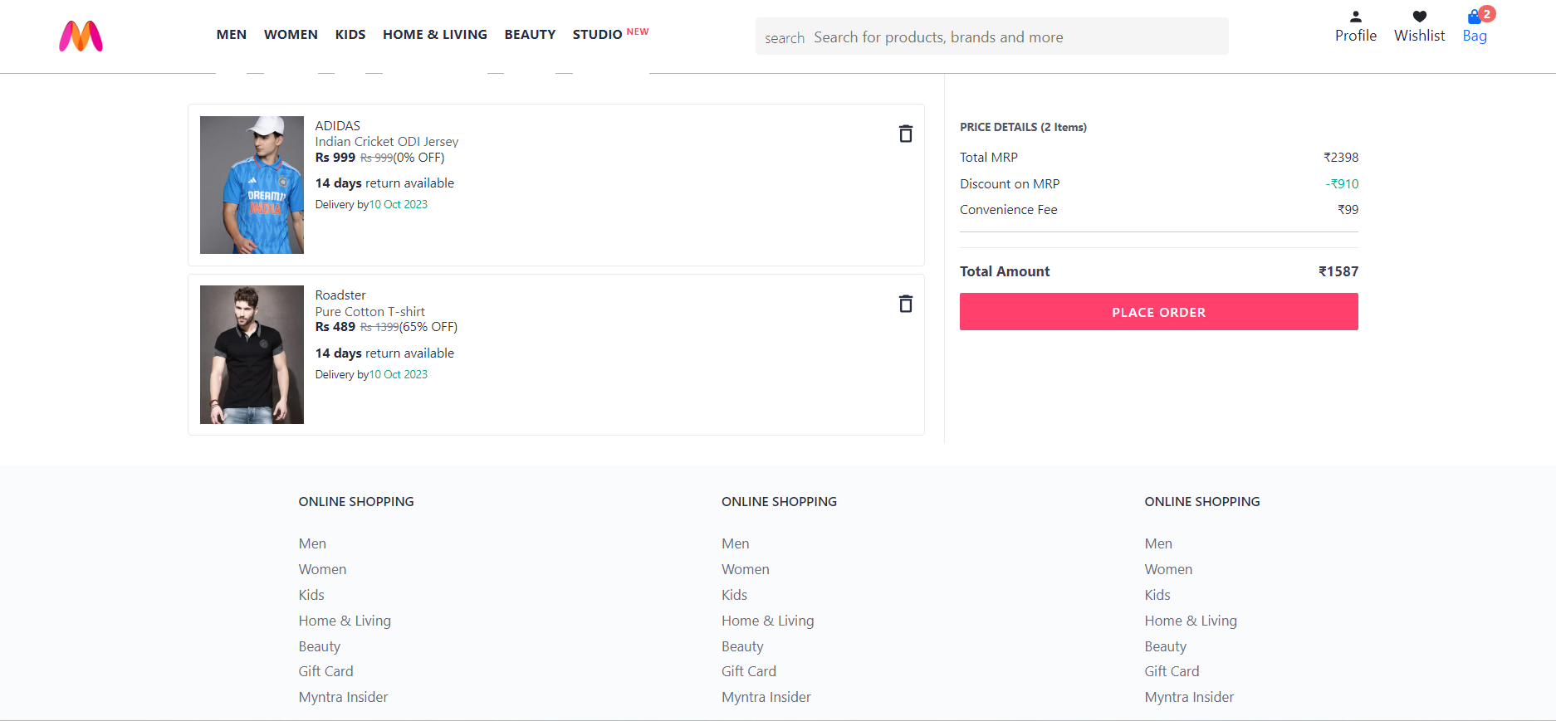Click Roadster item delivery date 10 Oct 2023
Screen dimensions: 1556x721
click(x=399, y=375)
